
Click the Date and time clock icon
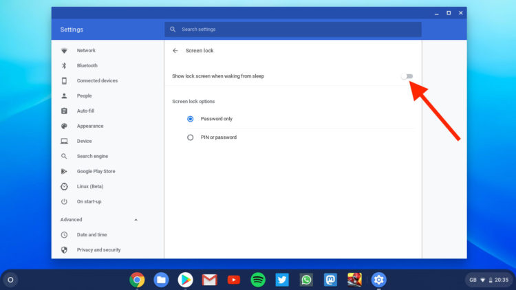pos(64,235)
